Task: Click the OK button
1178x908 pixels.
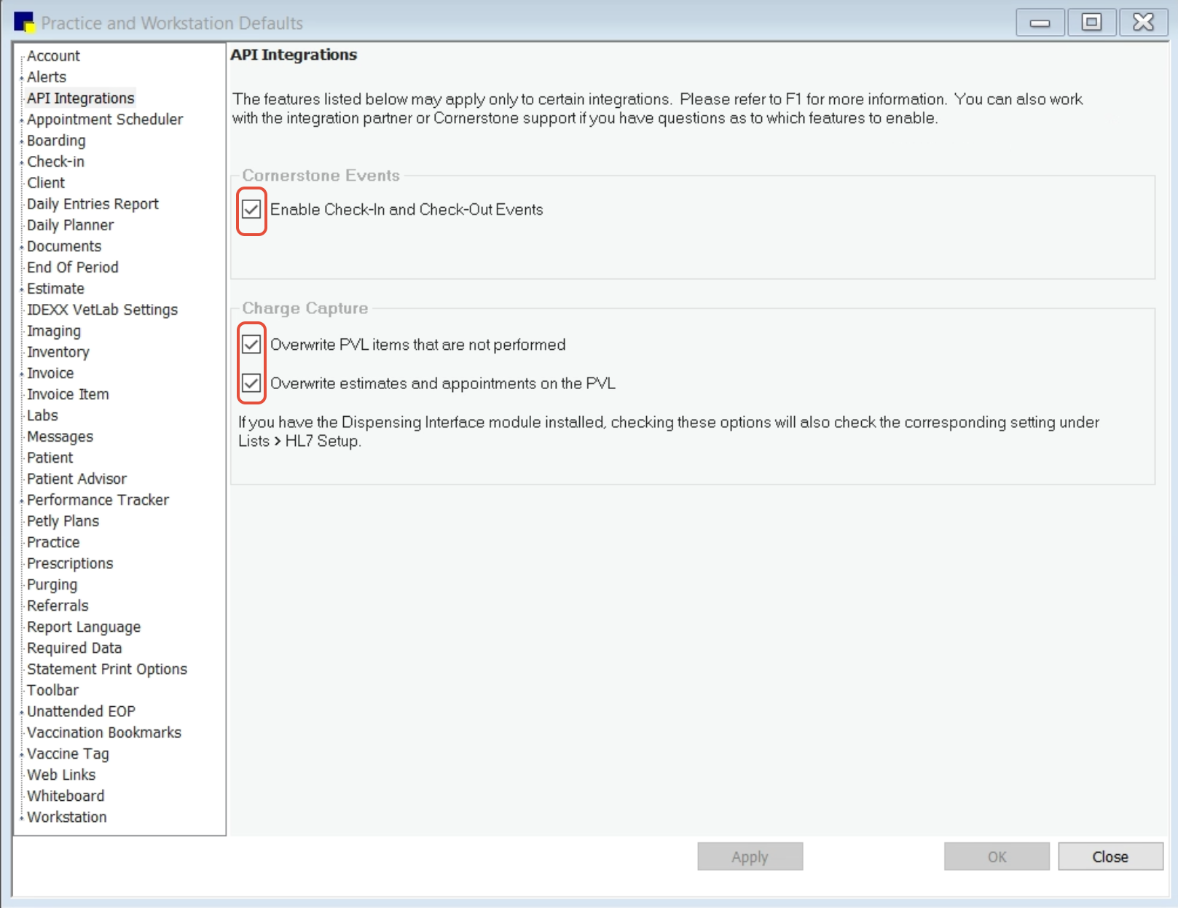Action: [x=997, y=857]
